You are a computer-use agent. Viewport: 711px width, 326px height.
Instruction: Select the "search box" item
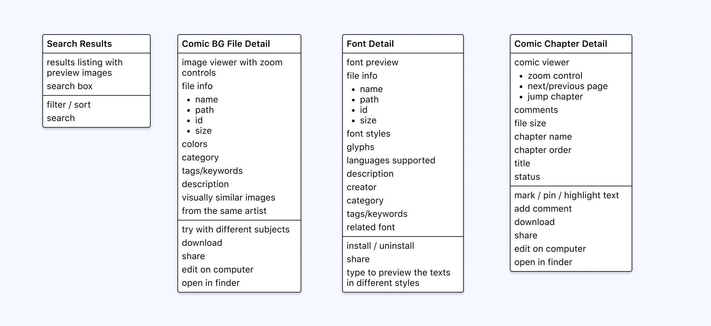[x=69, y=86]
